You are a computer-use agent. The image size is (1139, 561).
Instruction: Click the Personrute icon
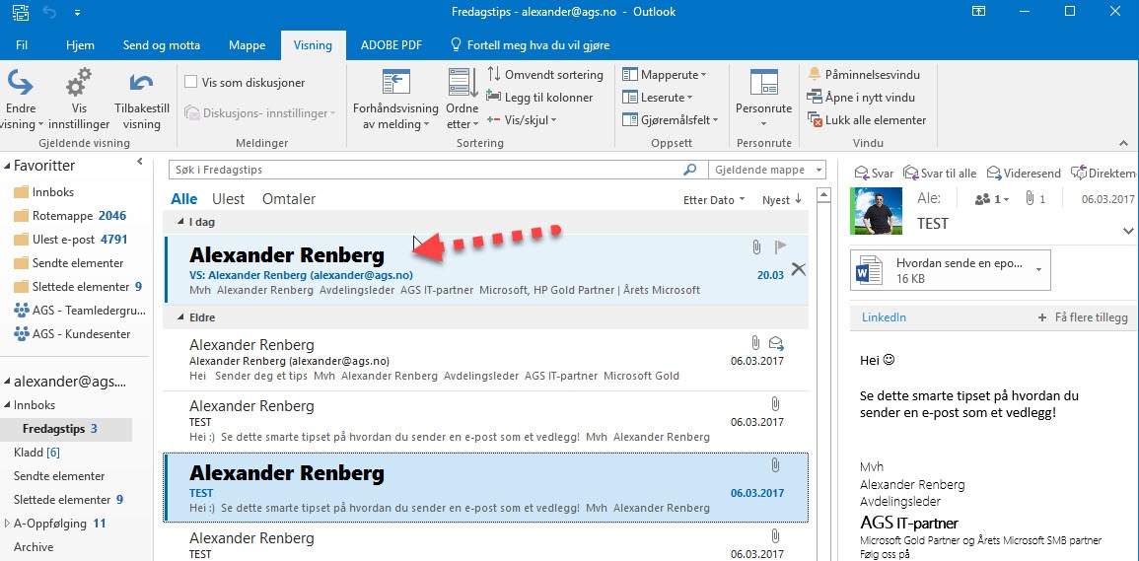[763, 83]
